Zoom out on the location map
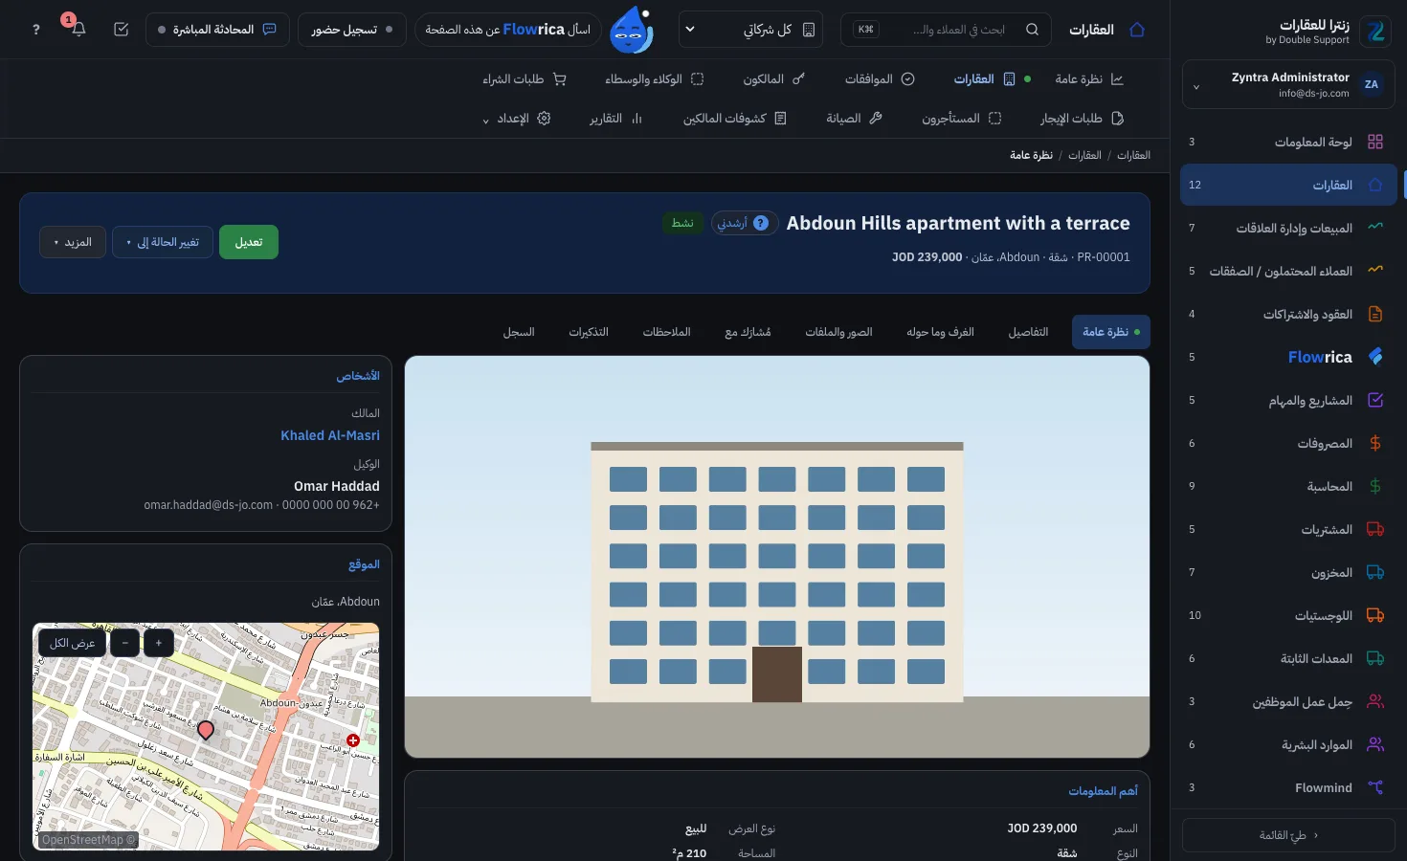 (124, 643)
